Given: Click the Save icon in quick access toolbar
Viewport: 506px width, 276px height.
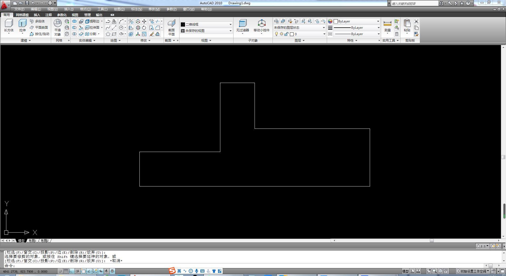Looking at the screenshot, I should tap(27, 3).
